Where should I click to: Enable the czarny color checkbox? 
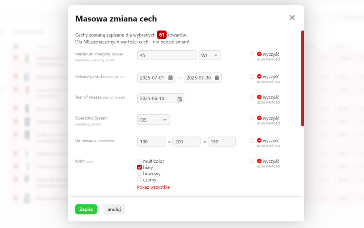point(139,180)
